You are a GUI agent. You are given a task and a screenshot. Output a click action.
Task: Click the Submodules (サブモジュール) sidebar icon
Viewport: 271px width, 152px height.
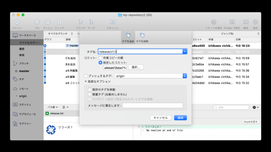pyautogui.click(x=15, y=114)
